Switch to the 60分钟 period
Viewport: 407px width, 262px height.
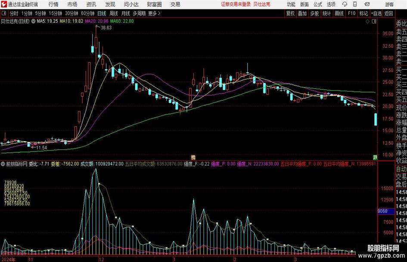pyautogui.click(x=88, y=13)
